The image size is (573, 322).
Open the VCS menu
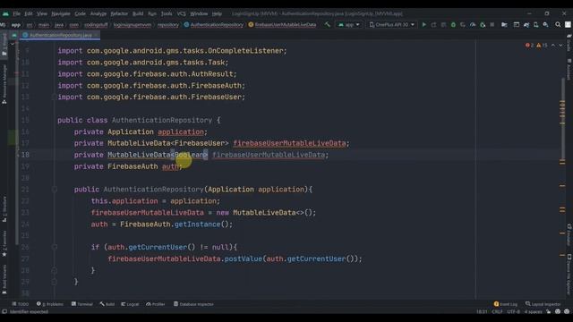click(x=181, y=13)
